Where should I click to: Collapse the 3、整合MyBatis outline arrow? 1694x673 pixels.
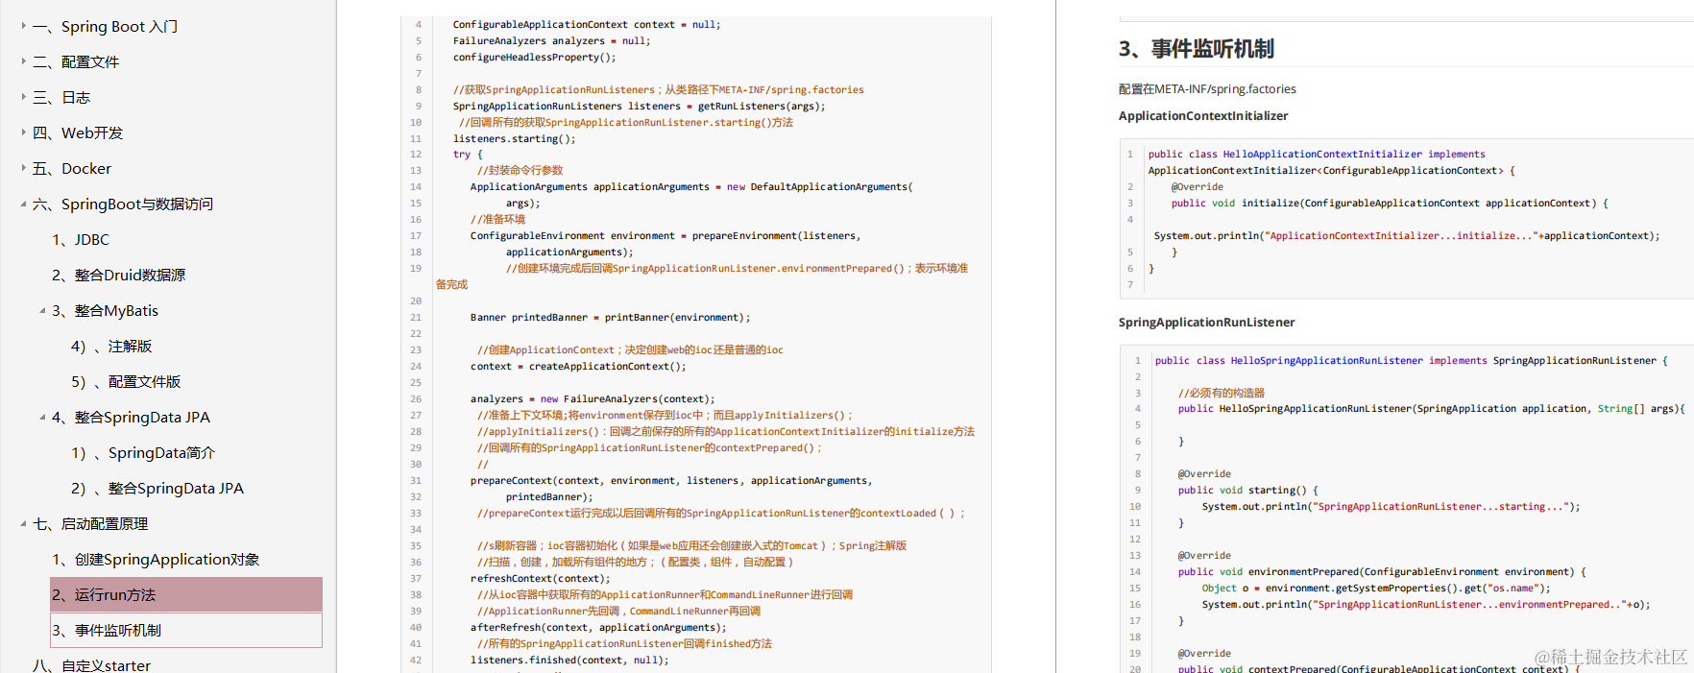pos(42,310)
